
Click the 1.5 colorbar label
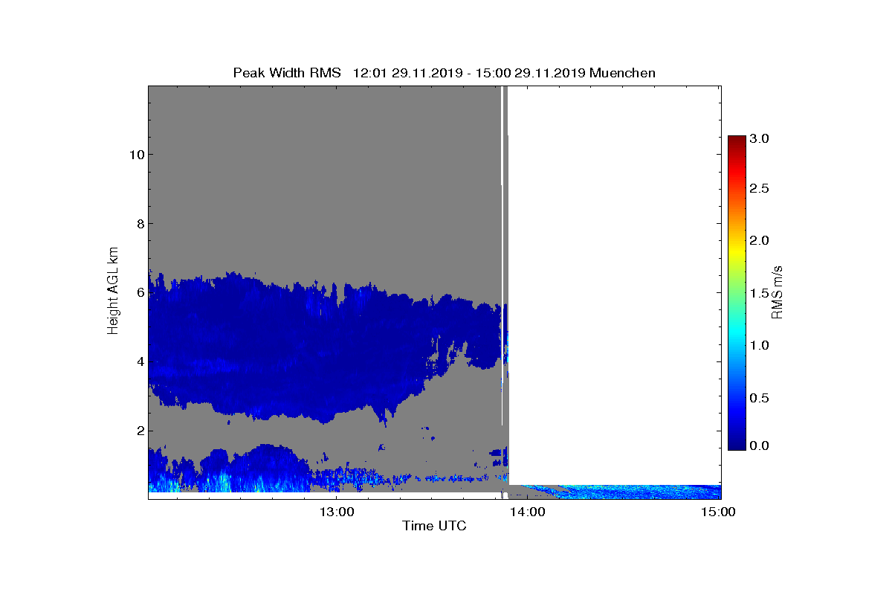761,295
